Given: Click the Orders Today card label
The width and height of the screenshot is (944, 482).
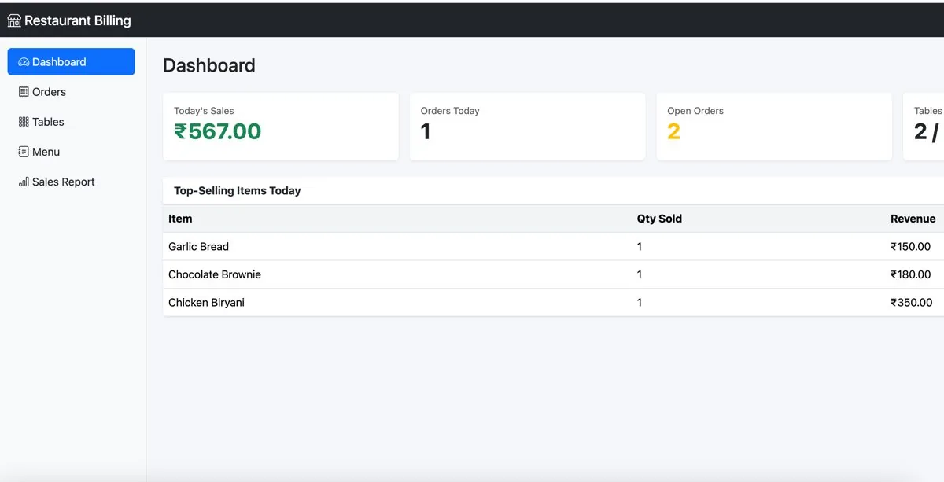Looking at the screenshot, I should tap(450, 111).
